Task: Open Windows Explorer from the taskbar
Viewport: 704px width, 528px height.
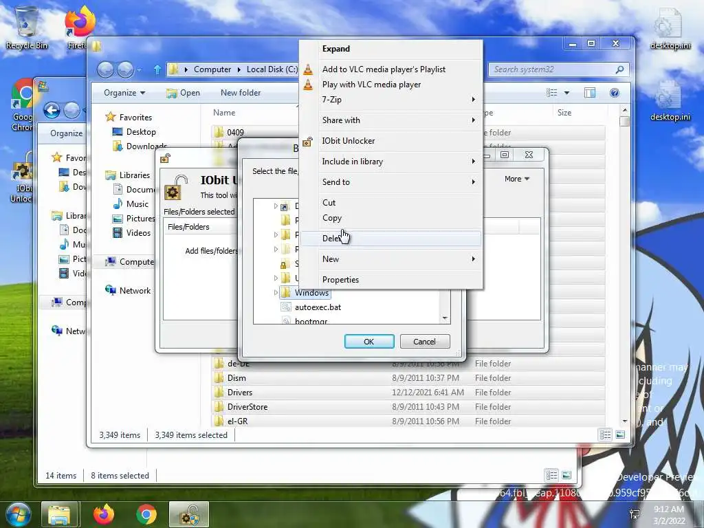Action: click(60, 514)
